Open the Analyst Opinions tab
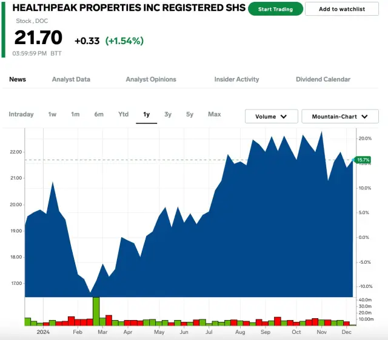 tap(151, 79)
